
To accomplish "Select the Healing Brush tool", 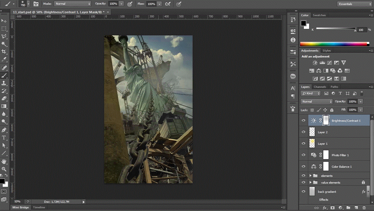I will (x=4, y=68).
